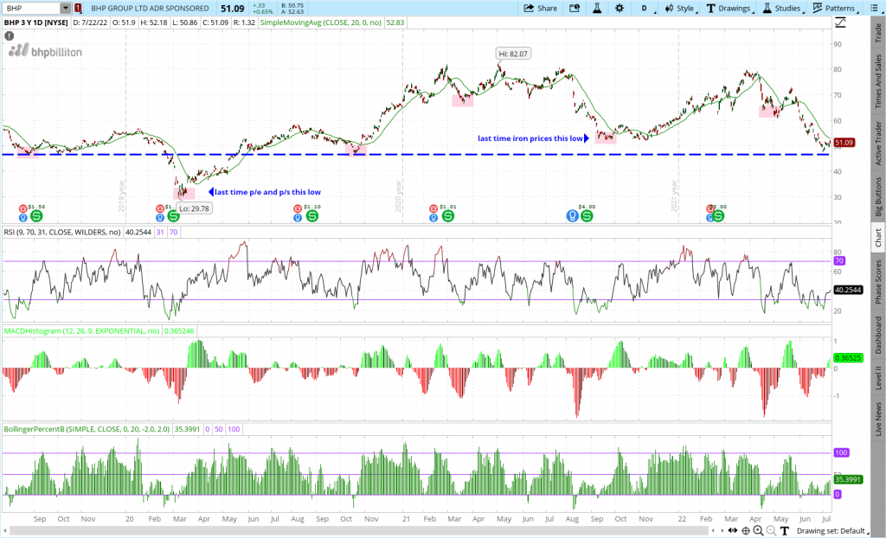
Task: Click the horizontal chart scrollbar
Action: pos(358,531)
